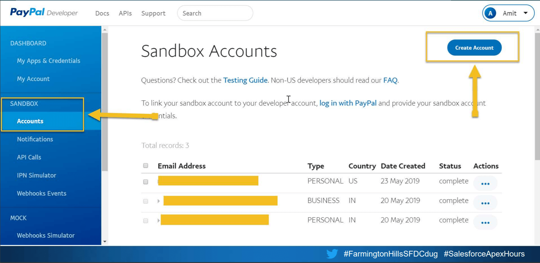The height and width of the screenshot is (263, 540).
Task: Open sandbox Notifications page
Action: point(35,139)
